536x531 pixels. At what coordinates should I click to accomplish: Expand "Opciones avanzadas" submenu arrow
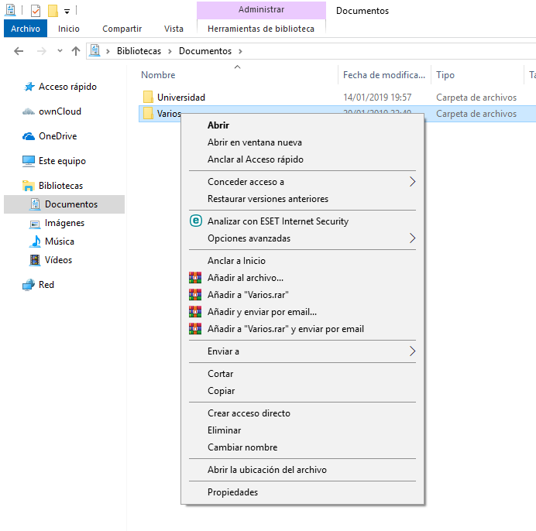pos(412,238)
